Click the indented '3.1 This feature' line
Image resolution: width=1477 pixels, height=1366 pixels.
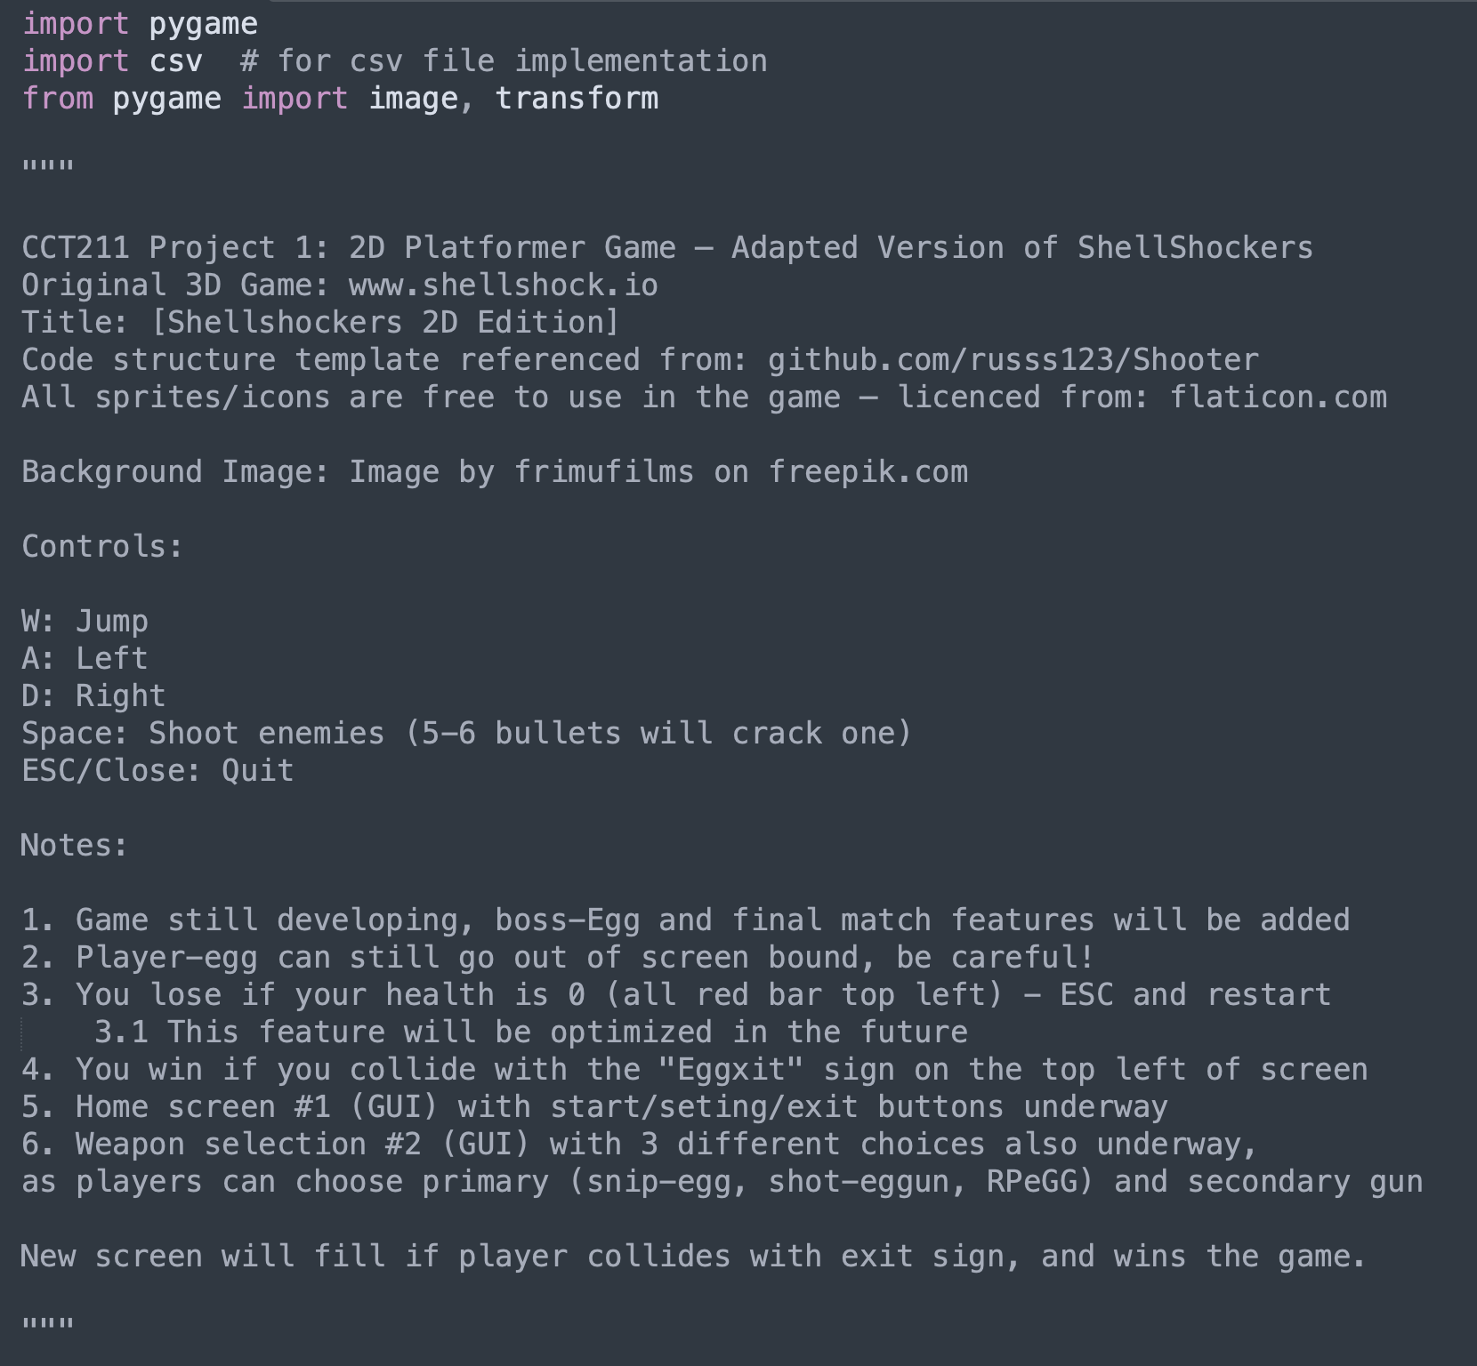[x=530, y=1033]
